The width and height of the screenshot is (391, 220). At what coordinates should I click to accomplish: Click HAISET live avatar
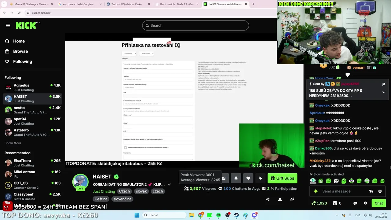click(80, 182)
